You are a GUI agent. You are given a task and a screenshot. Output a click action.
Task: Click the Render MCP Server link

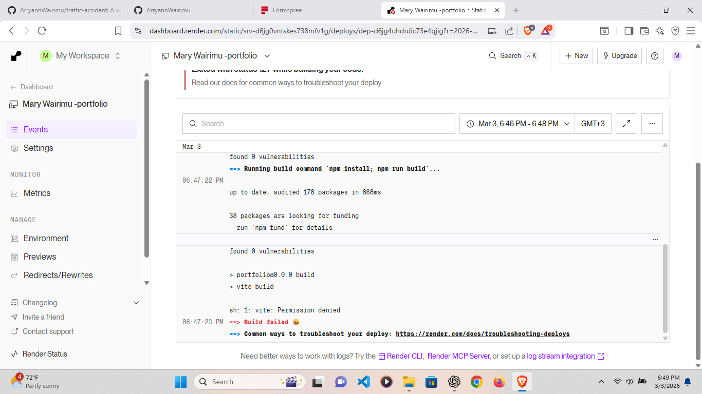[x=458, y=356]
